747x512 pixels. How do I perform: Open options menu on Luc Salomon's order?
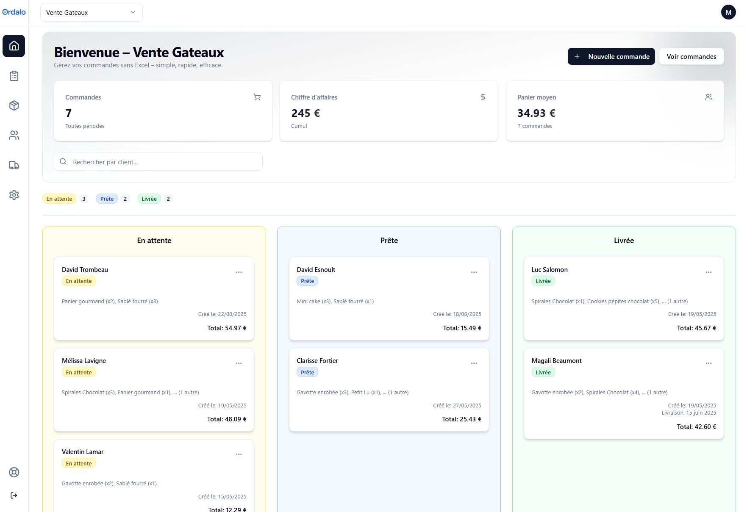tap(709, 272)
